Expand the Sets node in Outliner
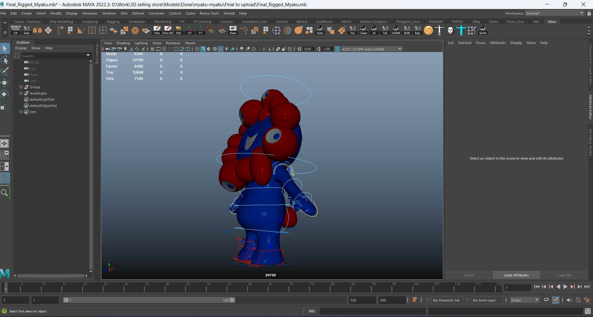Image resolution: width=593 pixels, height=317 pixels. pos(21,112)
